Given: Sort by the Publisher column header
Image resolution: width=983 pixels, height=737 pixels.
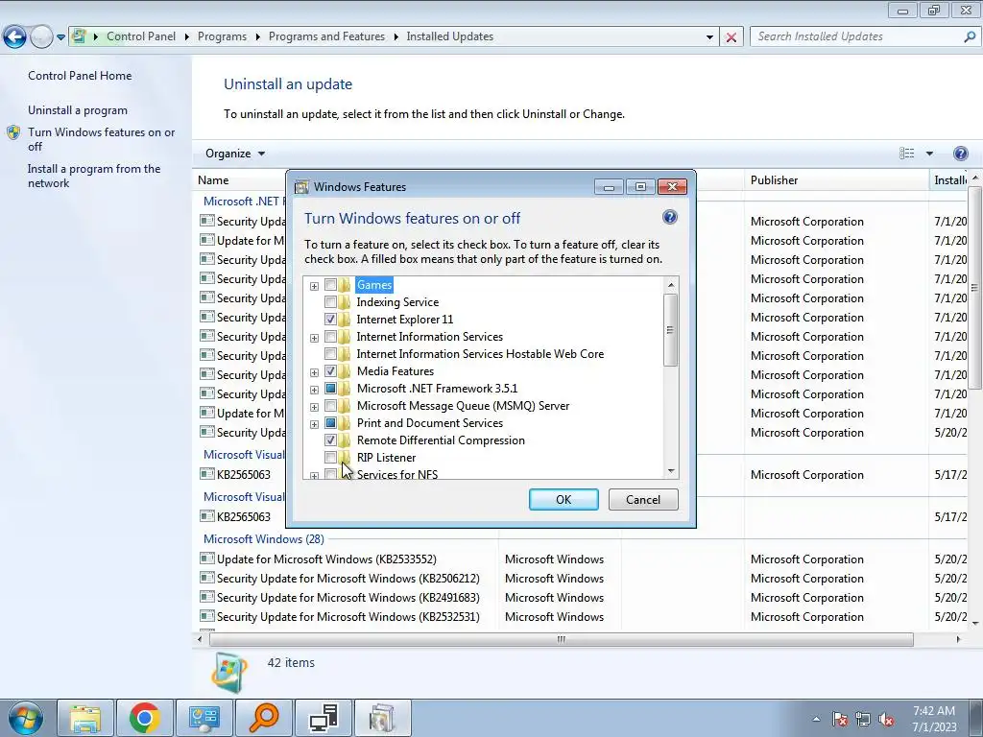Looking at the screenshot, I should click(775, 179).
